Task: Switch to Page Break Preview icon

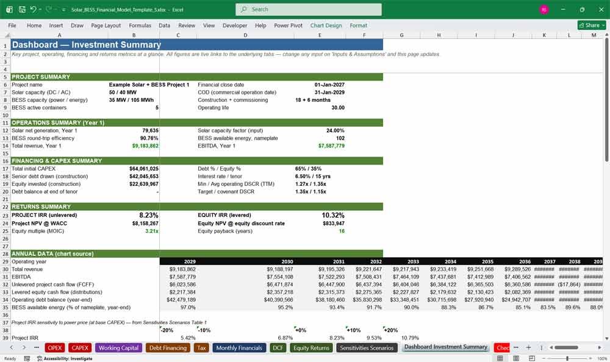Action: (x=532, y=358)
